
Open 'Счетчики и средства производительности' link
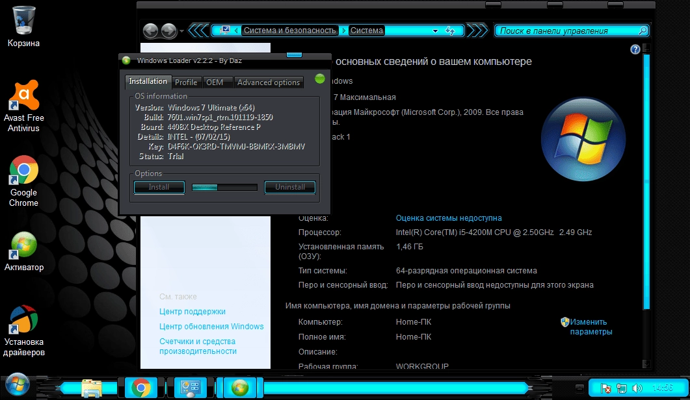coord(198,346)
